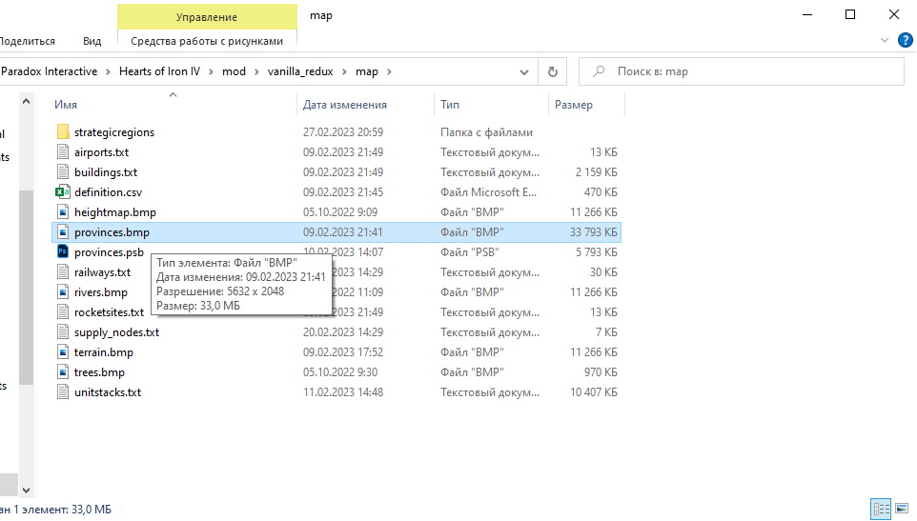917x521 pixels.
Task: Select the terrain.bmp image icon
Action: coord(63,351)
